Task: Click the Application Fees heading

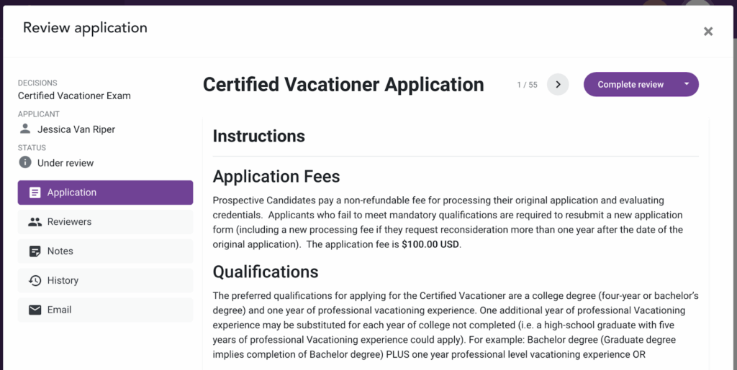Action: point(276,176)
